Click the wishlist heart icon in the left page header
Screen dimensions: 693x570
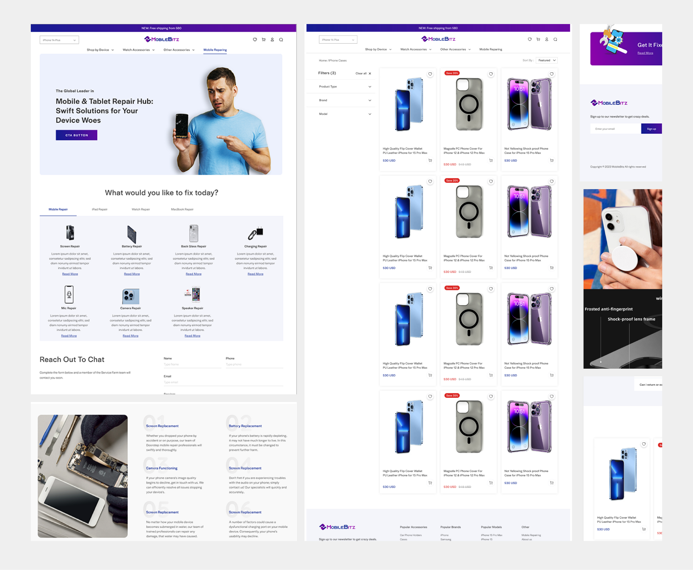(x=255, y=40)
